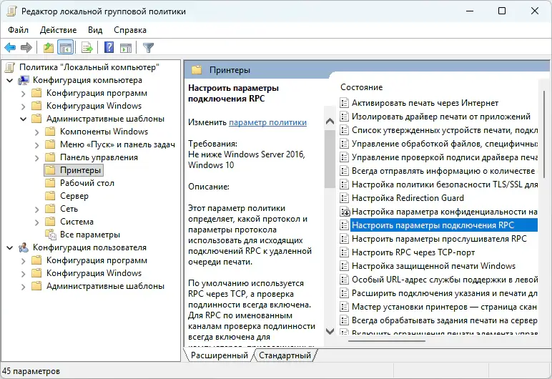The width and height of the screenshot is (552, 379).
Task: Collapse the 'Конфигурация пользователя' node
Action: 10,247
